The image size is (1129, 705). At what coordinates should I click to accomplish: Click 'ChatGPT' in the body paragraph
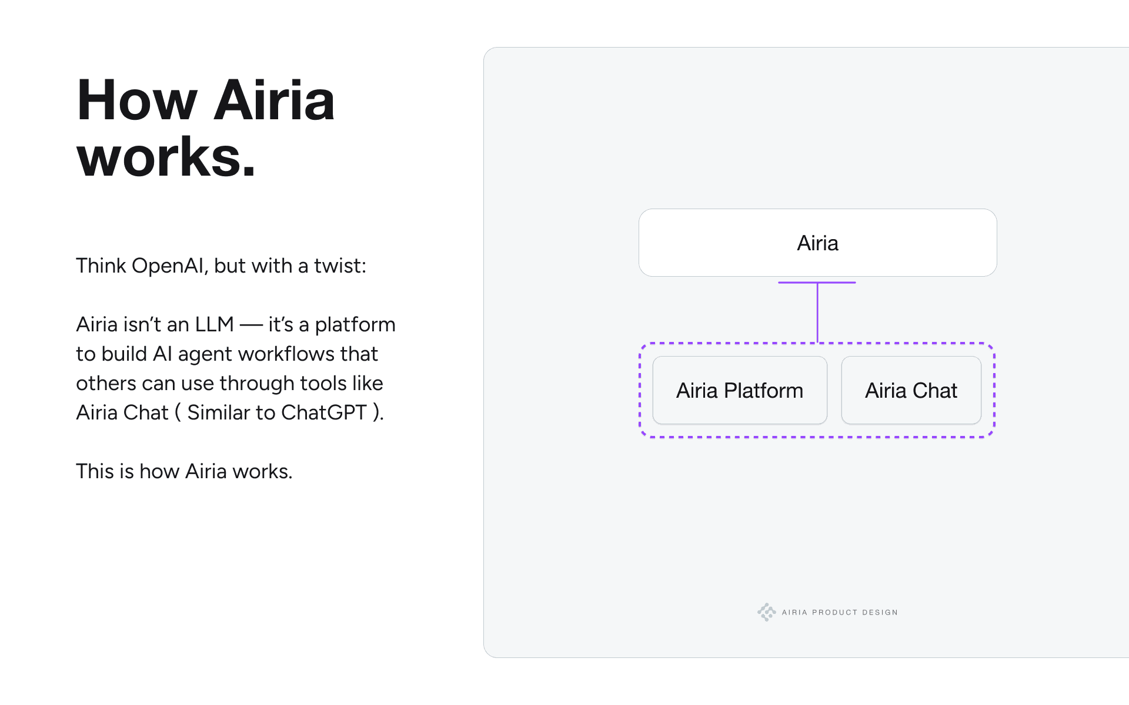(323, 412)
